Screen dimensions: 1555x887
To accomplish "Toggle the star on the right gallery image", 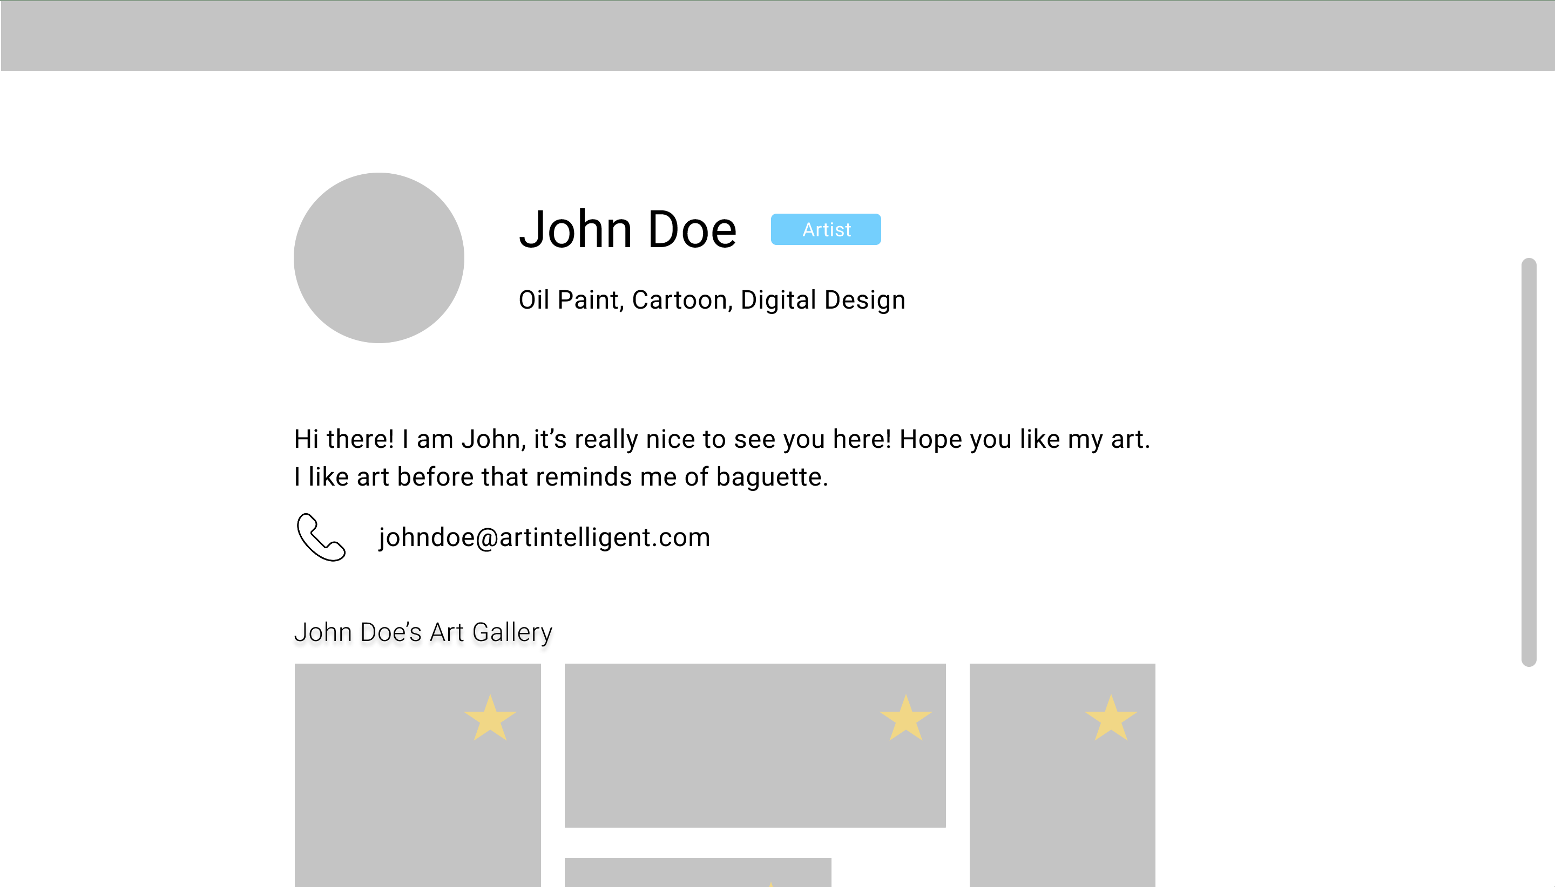I will click(1110, 718).
